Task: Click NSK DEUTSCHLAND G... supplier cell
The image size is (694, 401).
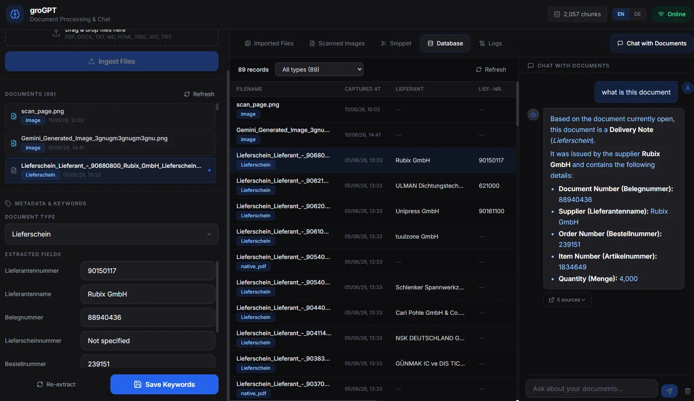Action: point(430,338)
